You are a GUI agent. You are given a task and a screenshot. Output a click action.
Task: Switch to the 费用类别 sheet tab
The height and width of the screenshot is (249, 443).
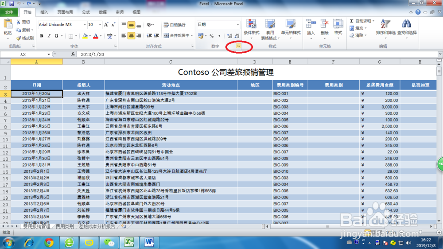65,226
